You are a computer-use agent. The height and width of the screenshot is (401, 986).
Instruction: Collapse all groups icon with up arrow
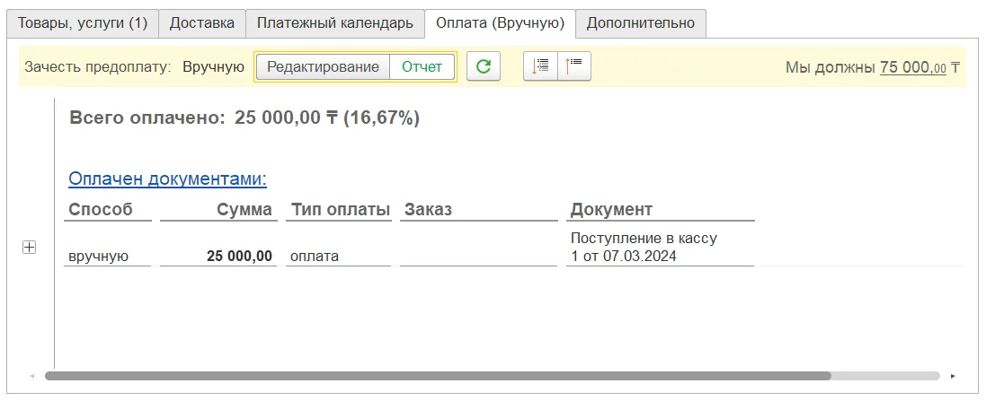574,65
